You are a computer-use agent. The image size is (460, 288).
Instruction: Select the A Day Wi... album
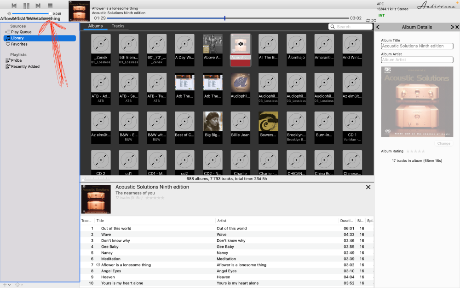click(184, 50)
